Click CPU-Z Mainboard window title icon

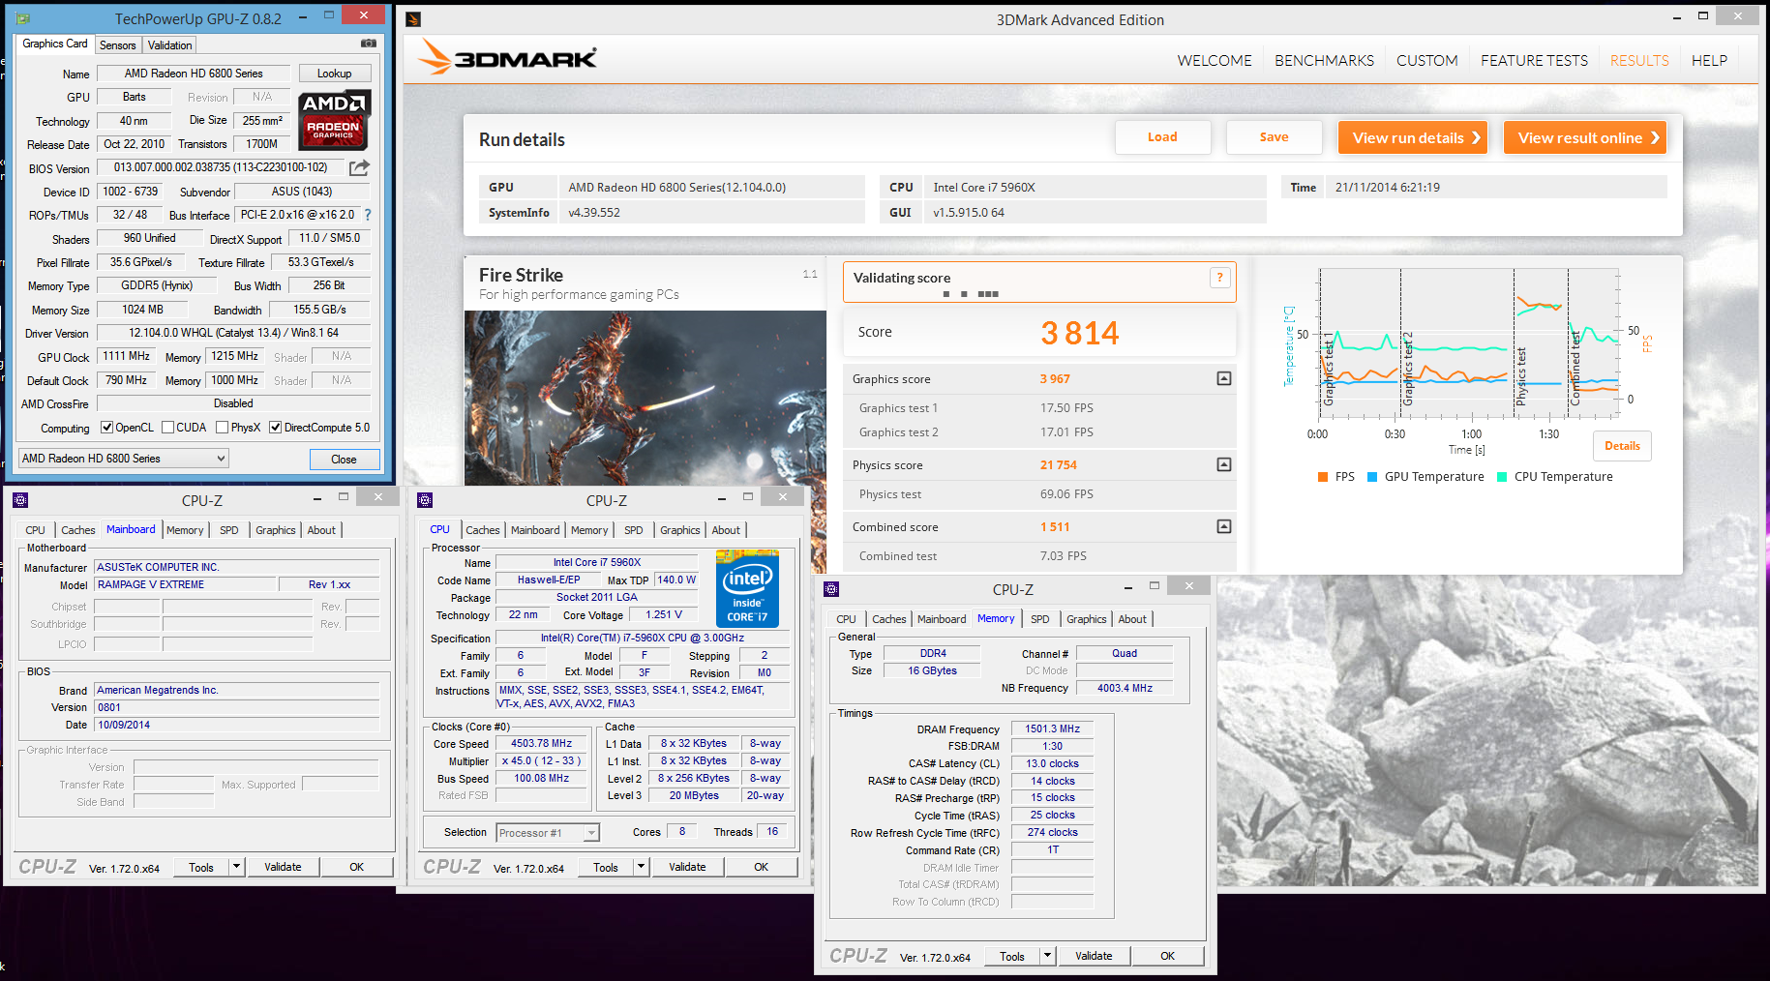pos(20,500)
